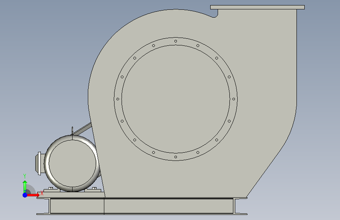Select the center of circular fan inlet
The width and height of the screenshot is (340, 220).
176,99
